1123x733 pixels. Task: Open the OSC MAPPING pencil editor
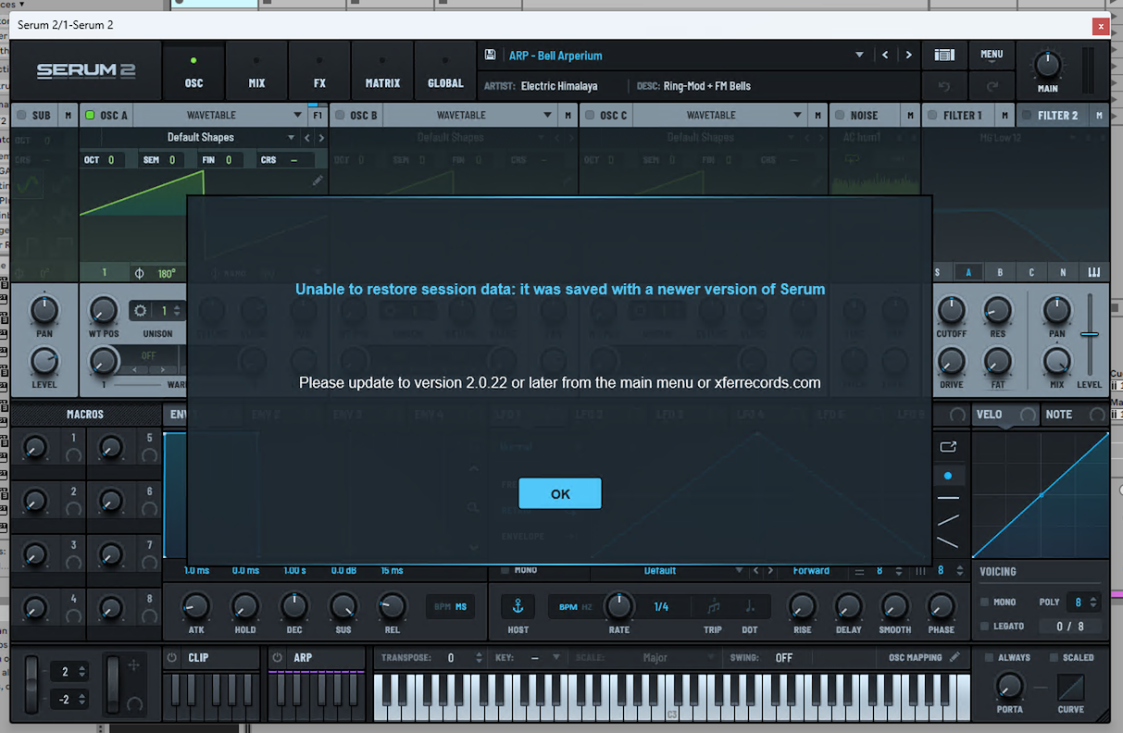[x=955, y=657]
